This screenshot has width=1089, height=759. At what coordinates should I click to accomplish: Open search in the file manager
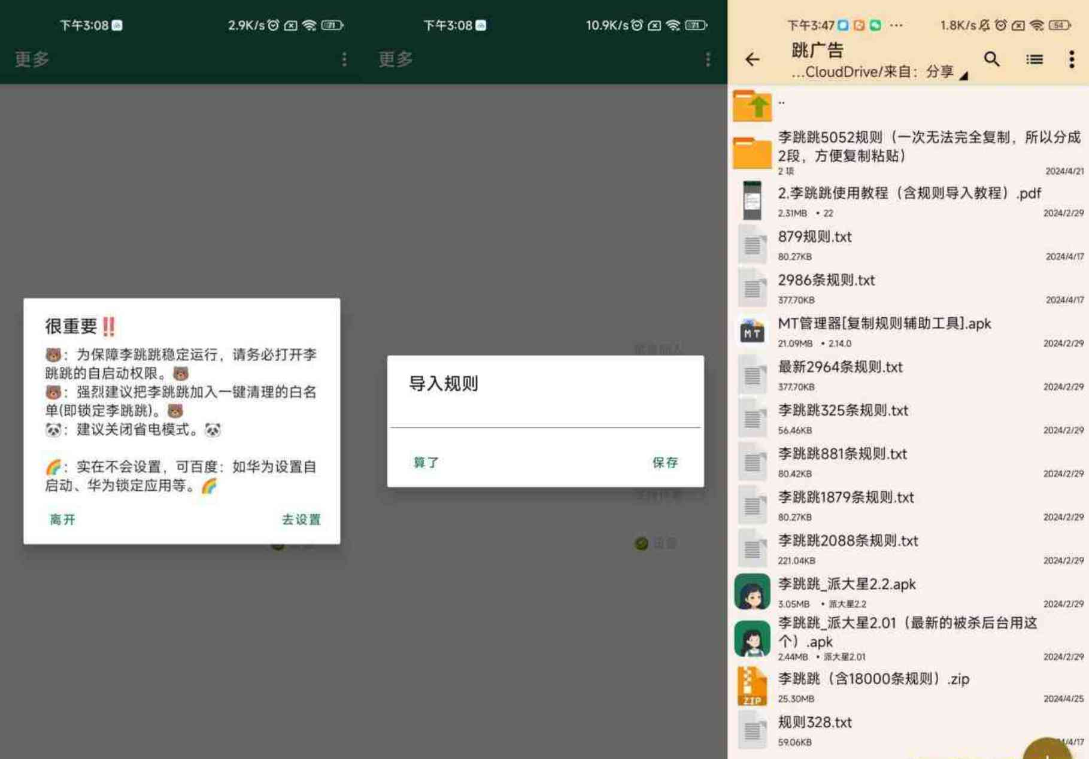[991, 59]
